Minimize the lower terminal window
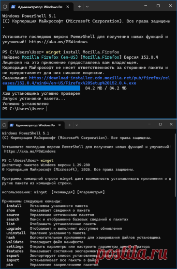177x269 pixels. pos(149,124)
